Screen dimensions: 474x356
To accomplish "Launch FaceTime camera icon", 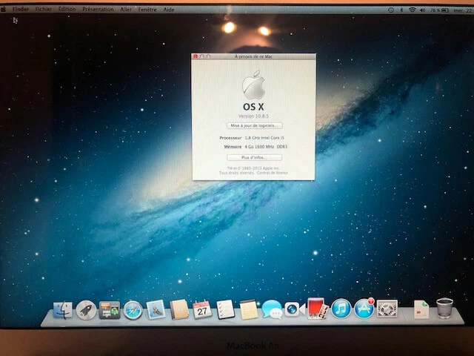I will (295, 309).
